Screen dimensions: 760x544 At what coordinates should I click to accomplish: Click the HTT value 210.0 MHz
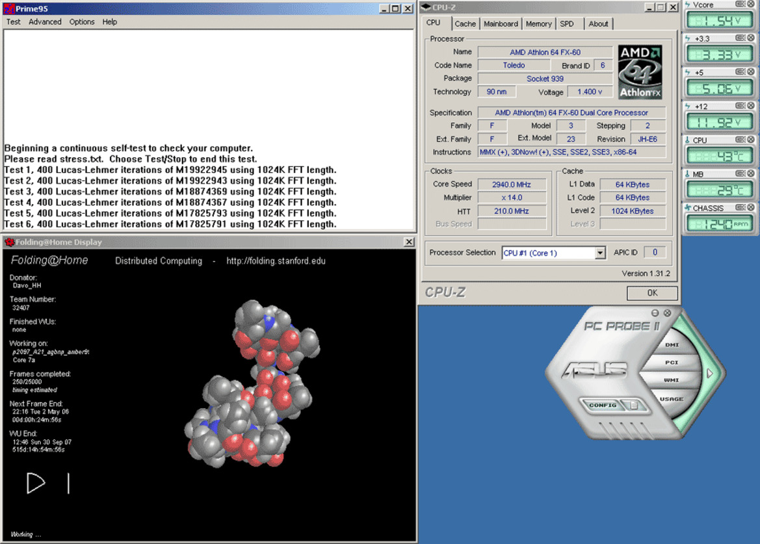tap(512, 211)
